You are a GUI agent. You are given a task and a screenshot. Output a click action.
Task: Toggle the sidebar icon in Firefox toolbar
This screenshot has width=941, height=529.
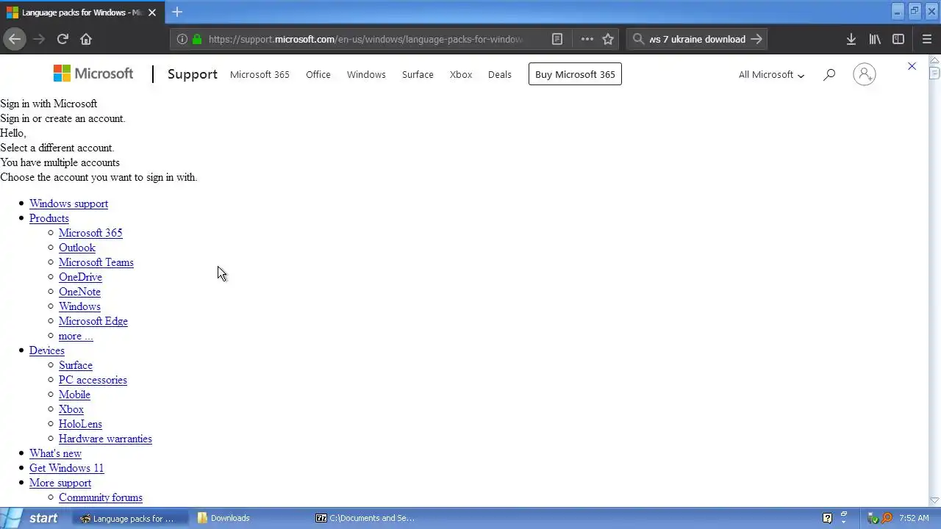[x=898, y=39]
